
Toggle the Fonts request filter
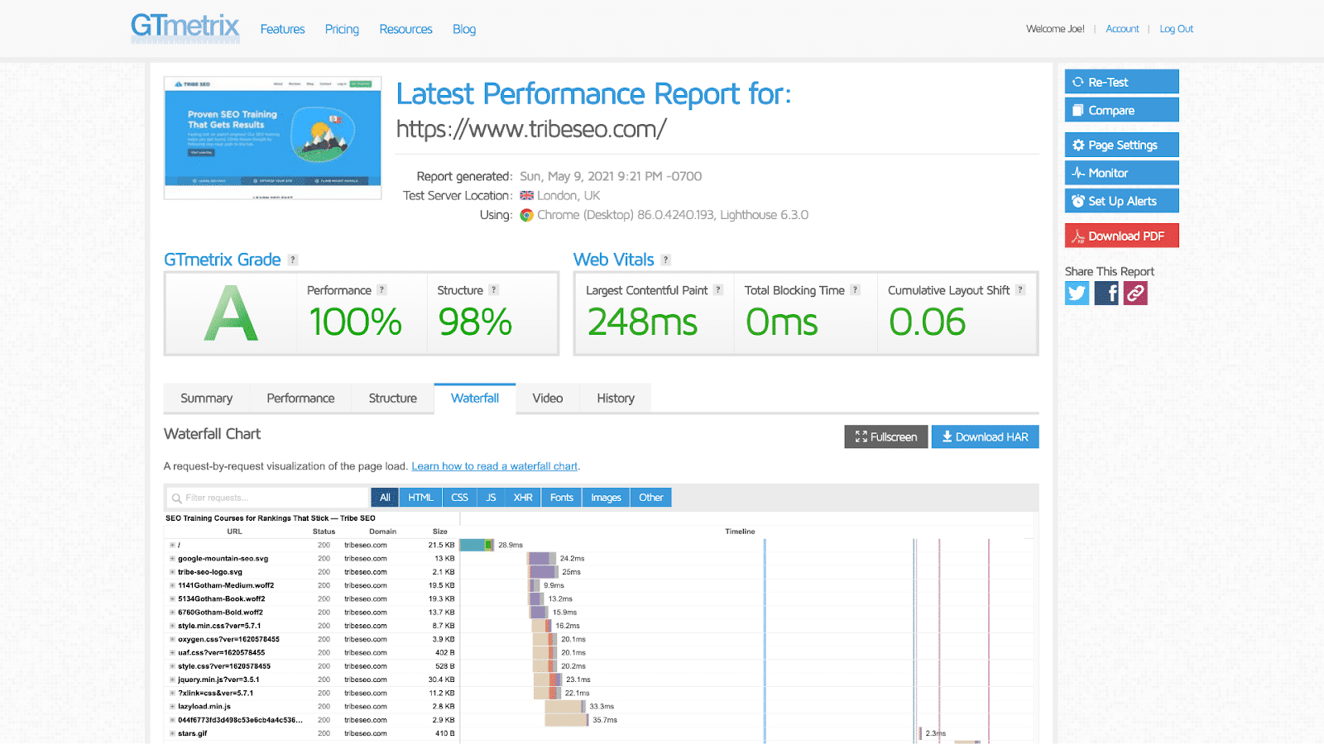(561, 498)
